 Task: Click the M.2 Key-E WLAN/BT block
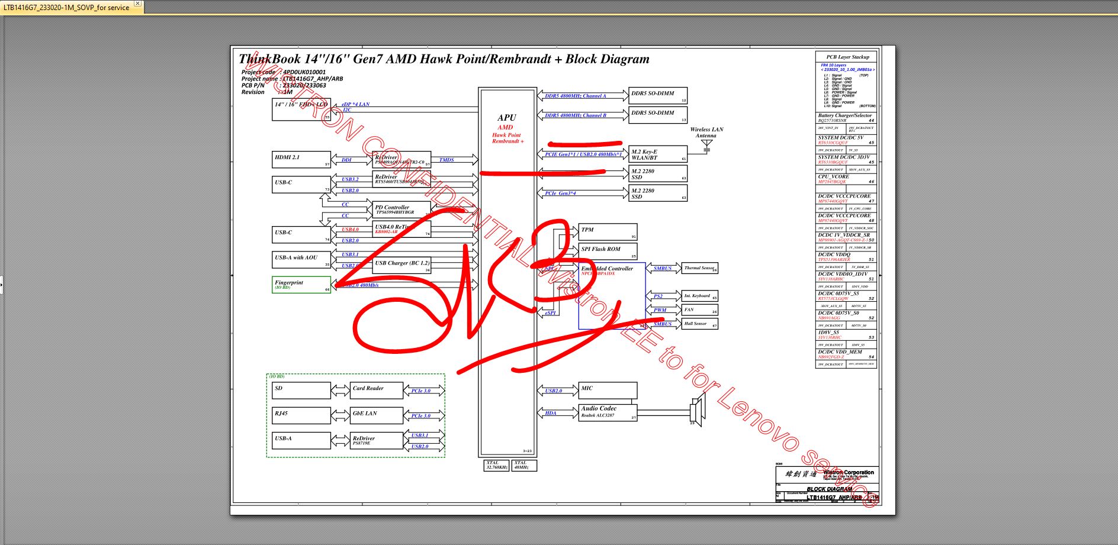(x=658, y=155)
